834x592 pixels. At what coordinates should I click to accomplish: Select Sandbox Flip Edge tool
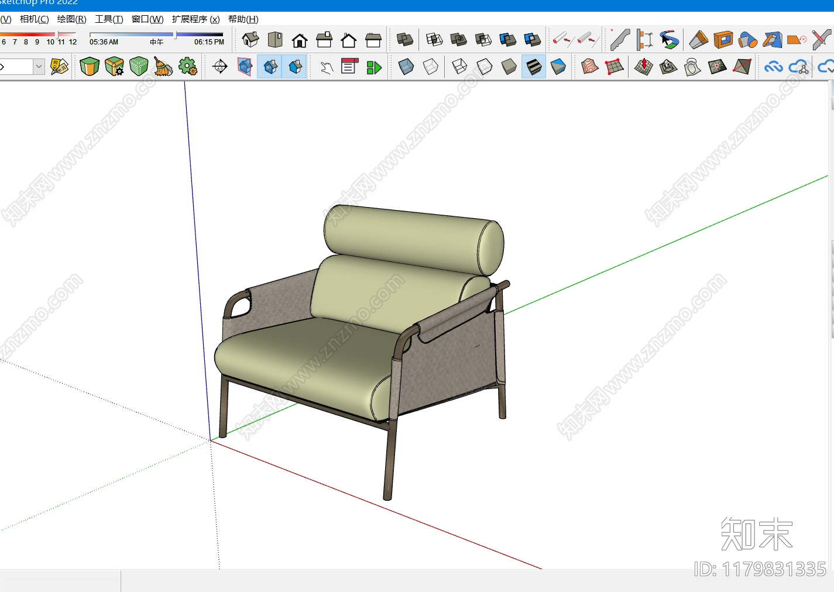(742, 67)
